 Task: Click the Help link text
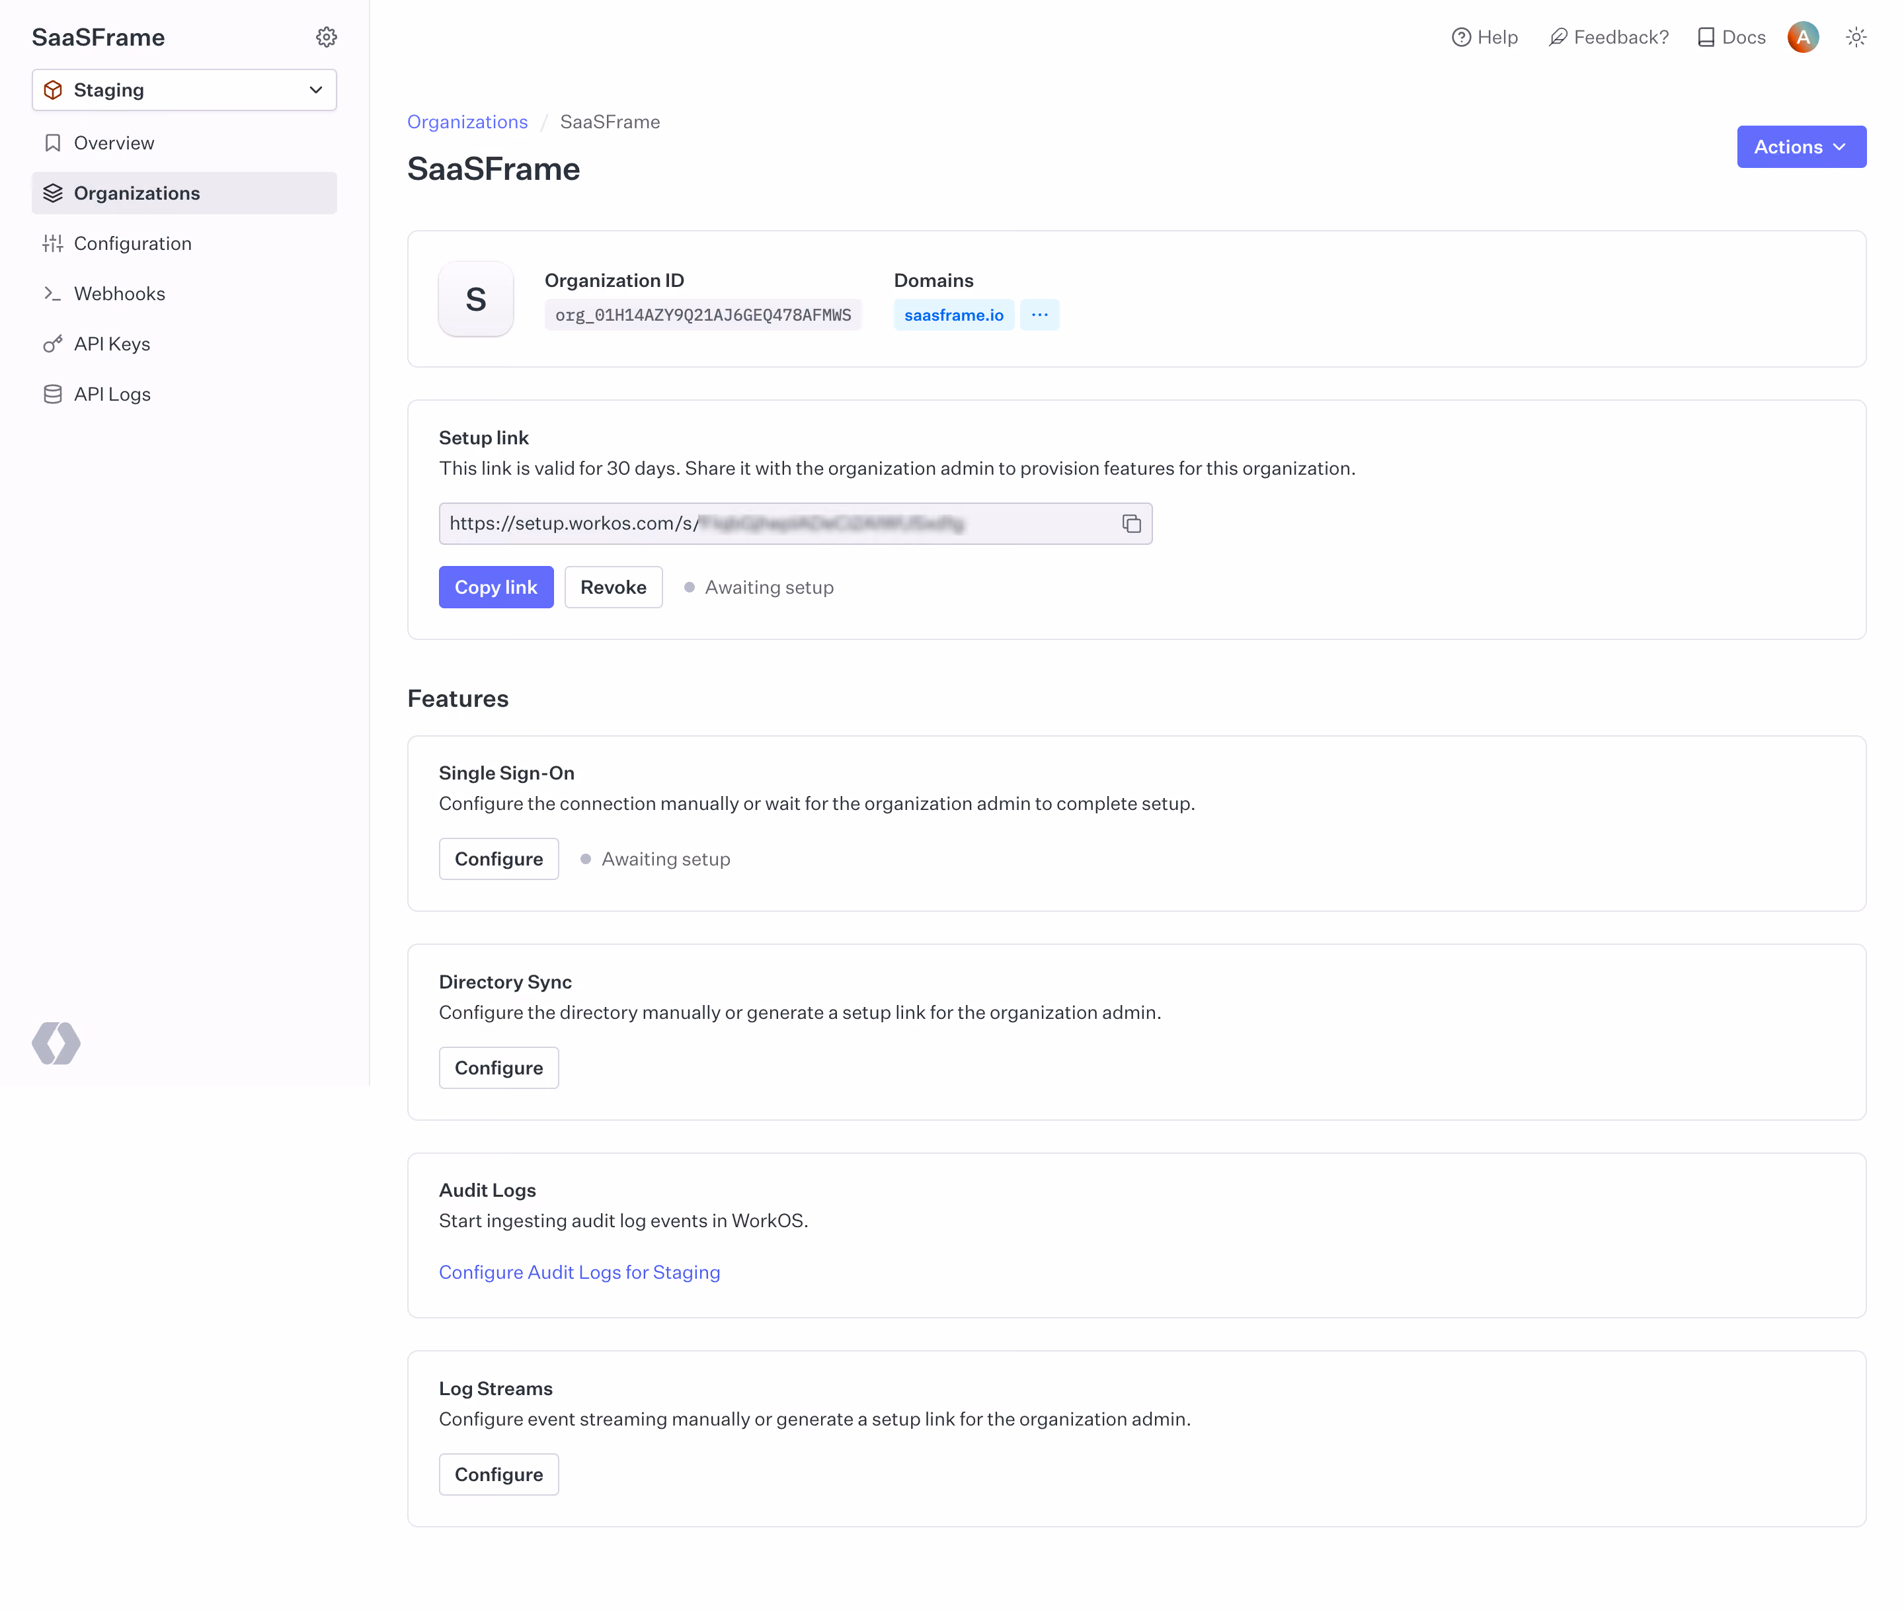1498,38
